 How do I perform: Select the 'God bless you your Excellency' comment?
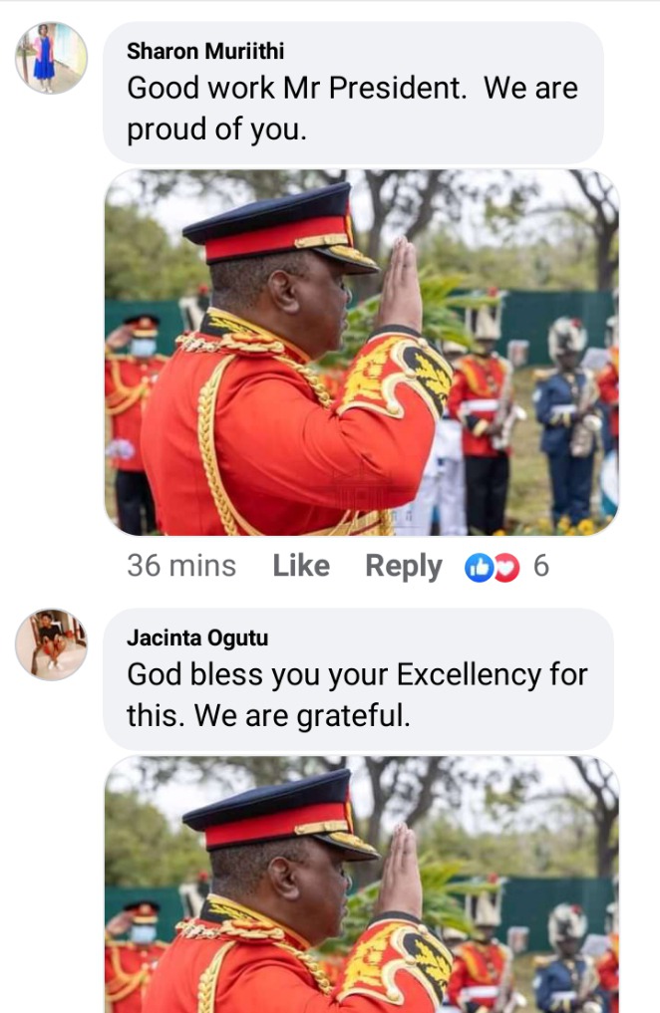pyautogui.click(x=357, y=695)
